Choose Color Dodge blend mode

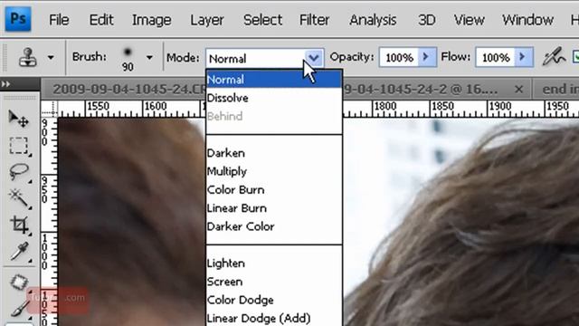click(x=274, y=300)
